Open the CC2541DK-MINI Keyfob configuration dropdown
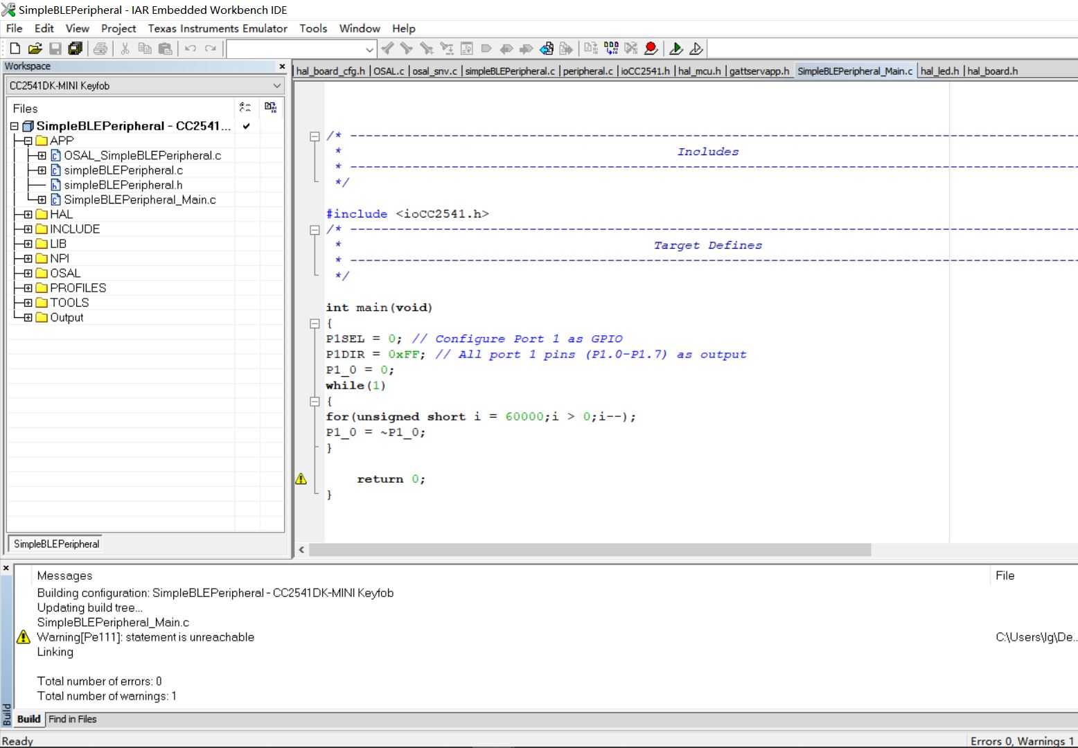Screen dimensions: 1078x748 [x=145, y=86]
